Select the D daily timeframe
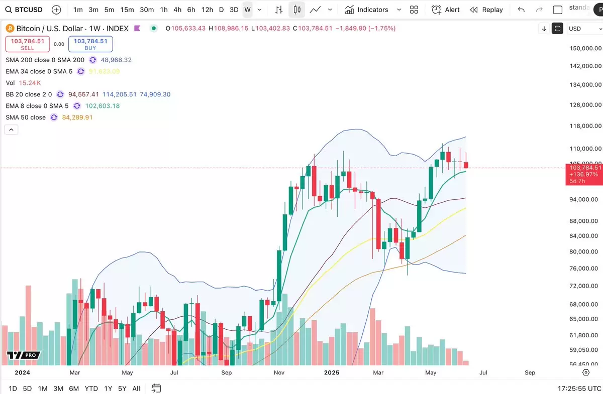Screen dimensions: 603x394 [x=221, y=10]
